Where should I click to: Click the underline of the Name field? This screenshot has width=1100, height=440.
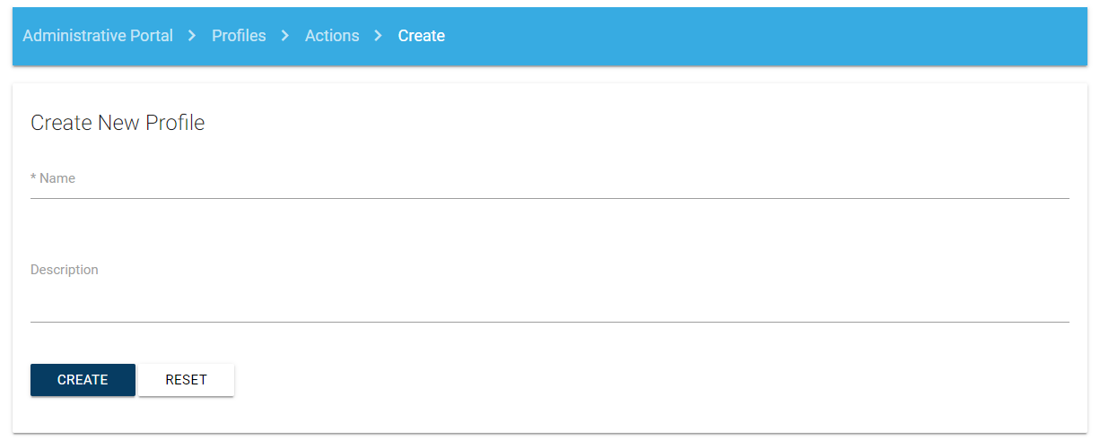[549, 197]
